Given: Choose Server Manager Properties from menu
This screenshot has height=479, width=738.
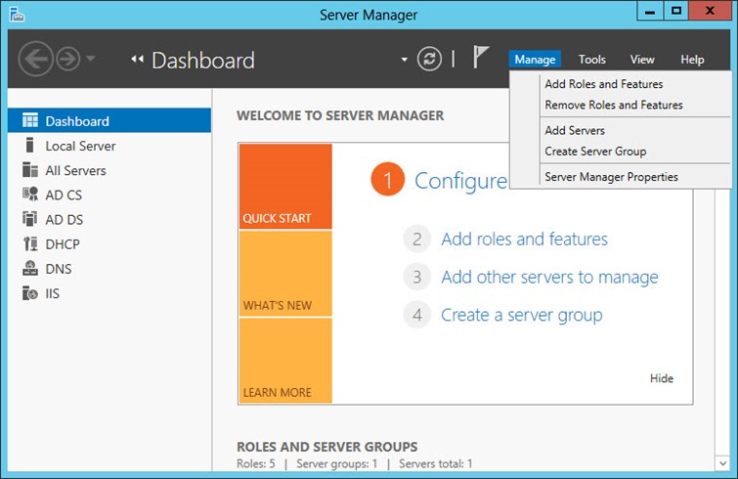Looking at the screenshot, I should click(x=611, y=177).
